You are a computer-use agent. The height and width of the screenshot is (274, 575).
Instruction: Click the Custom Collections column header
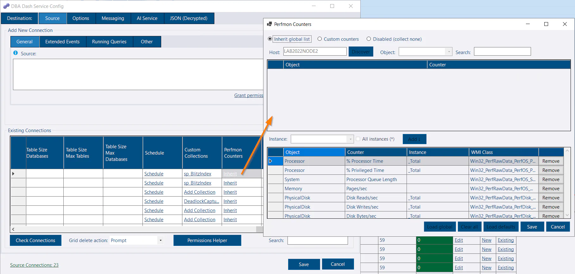(x=202, y=153)
